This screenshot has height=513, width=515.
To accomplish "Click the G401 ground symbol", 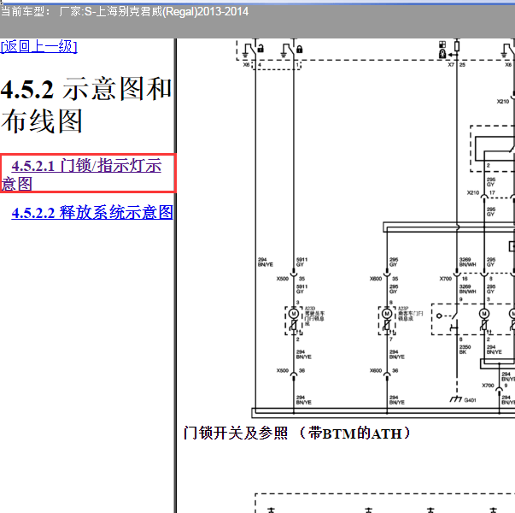I will [456, 399].
